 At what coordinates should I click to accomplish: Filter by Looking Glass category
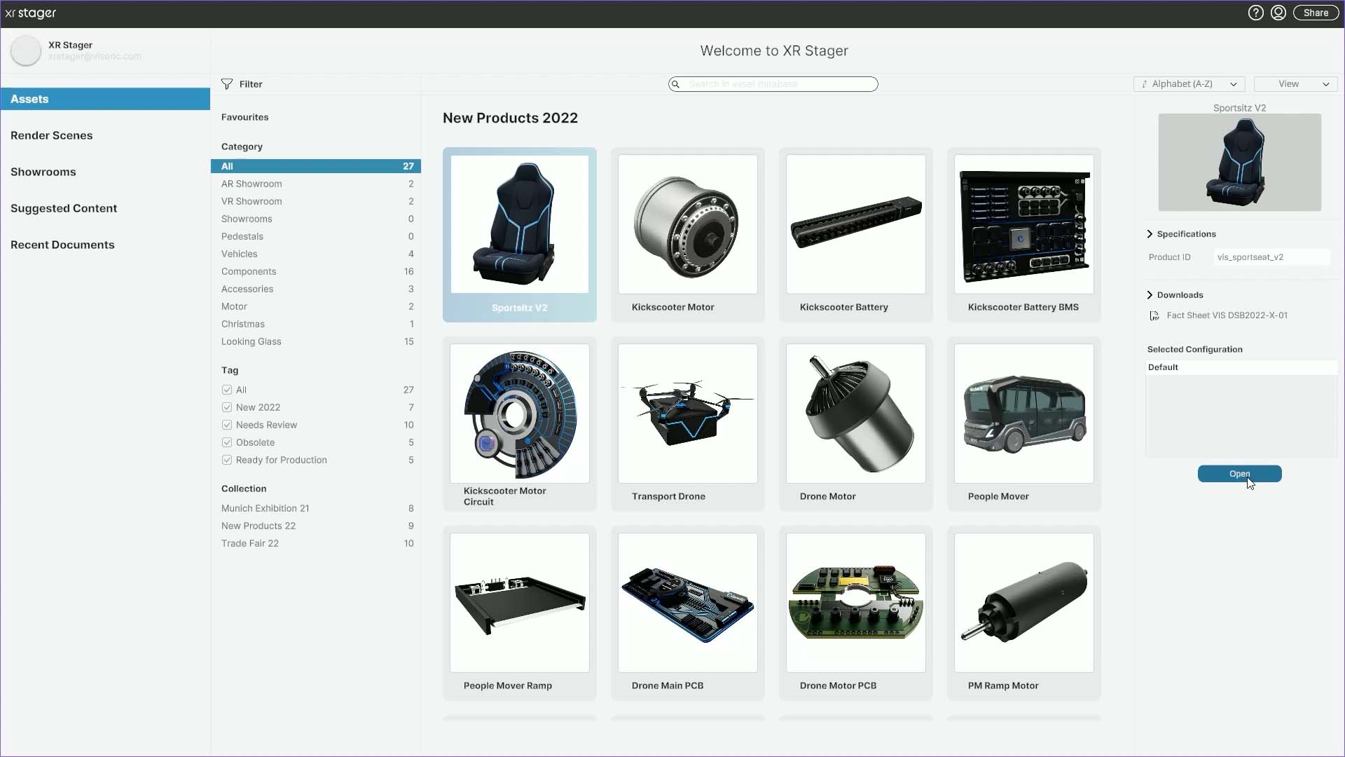coord(317,341)
